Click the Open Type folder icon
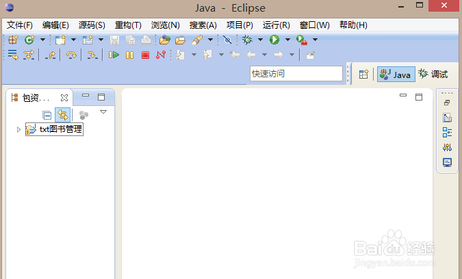This screenshot has width=462, height=279. (165, 40)
